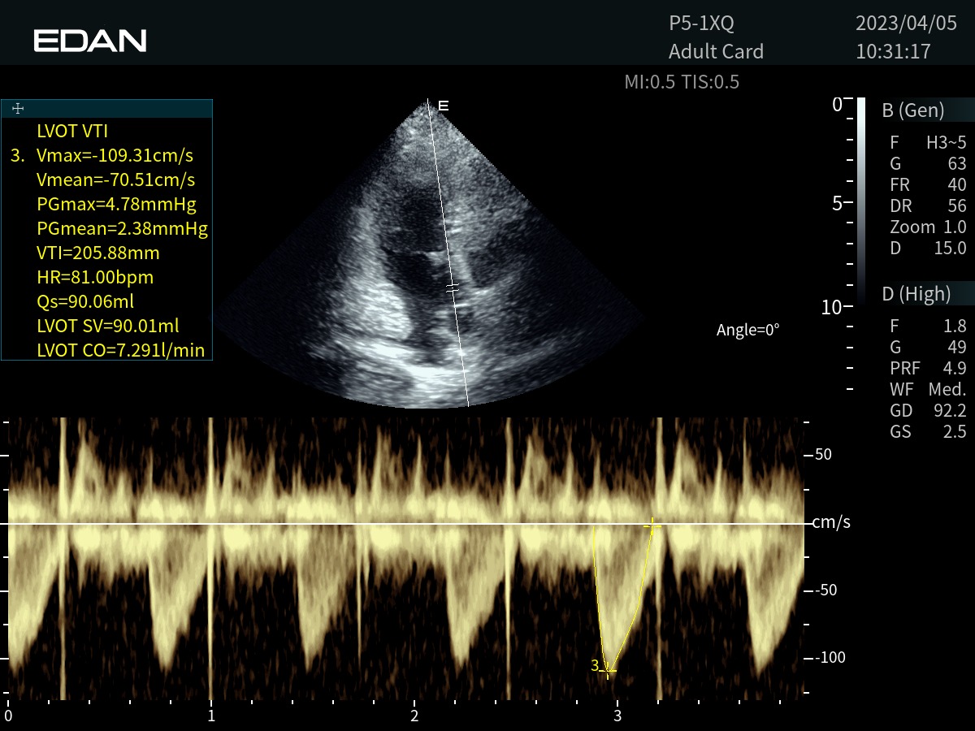Select the LVOT CO=7.291l/min result line
This screenshot has height=731, width=975.
tap(120, 351)
